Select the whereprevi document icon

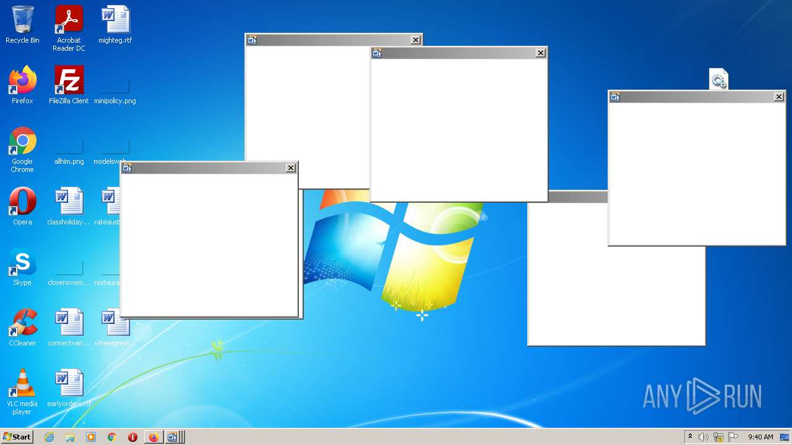(115, 328)
